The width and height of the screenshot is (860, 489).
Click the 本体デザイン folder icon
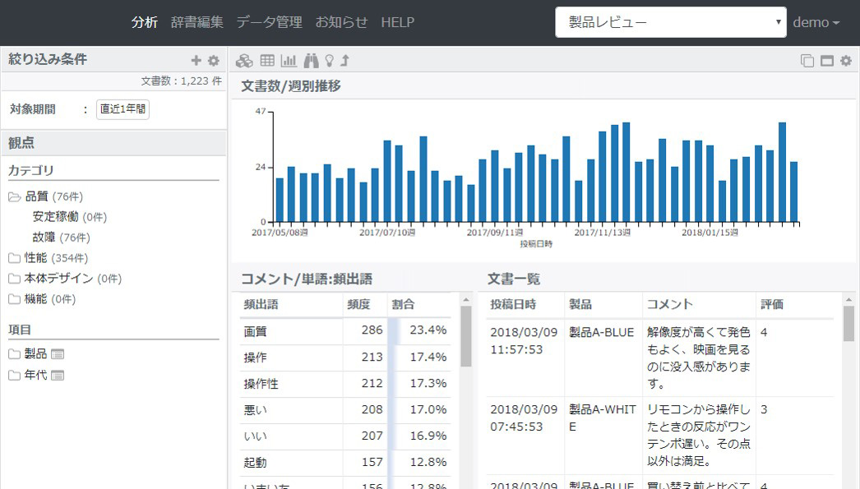point(15,279)
